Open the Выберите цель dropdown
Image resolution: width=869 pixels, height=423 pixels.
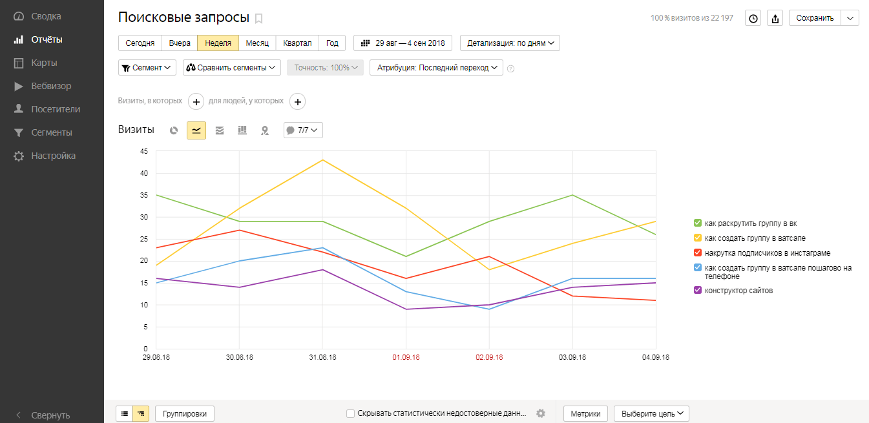(x=651, y=413)
